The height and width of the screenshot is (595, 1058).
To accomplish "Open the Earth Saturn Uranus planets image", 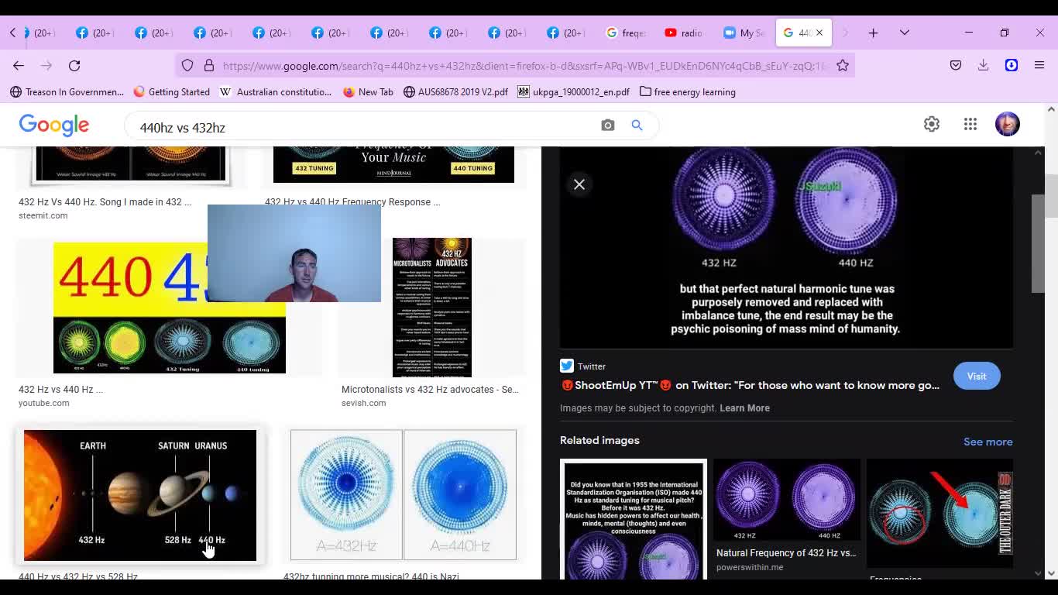I will pos(140,495).
